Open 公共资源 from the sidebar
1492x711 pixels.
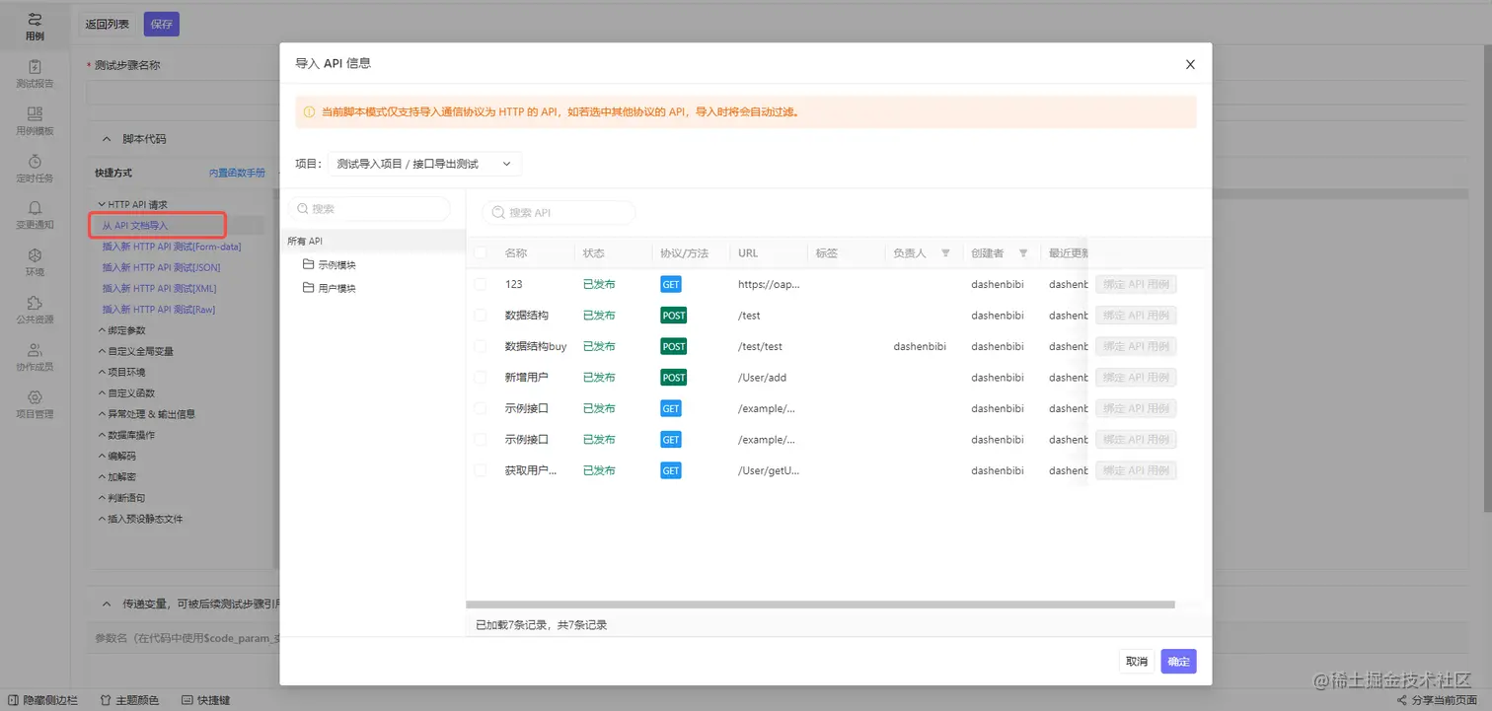coord(35,310)
